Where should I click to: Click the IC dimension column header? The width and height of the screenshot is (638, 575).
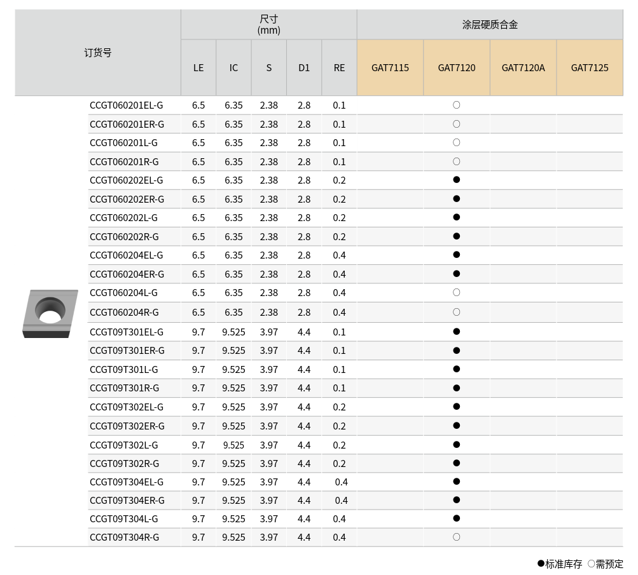(x=233, y=67)
